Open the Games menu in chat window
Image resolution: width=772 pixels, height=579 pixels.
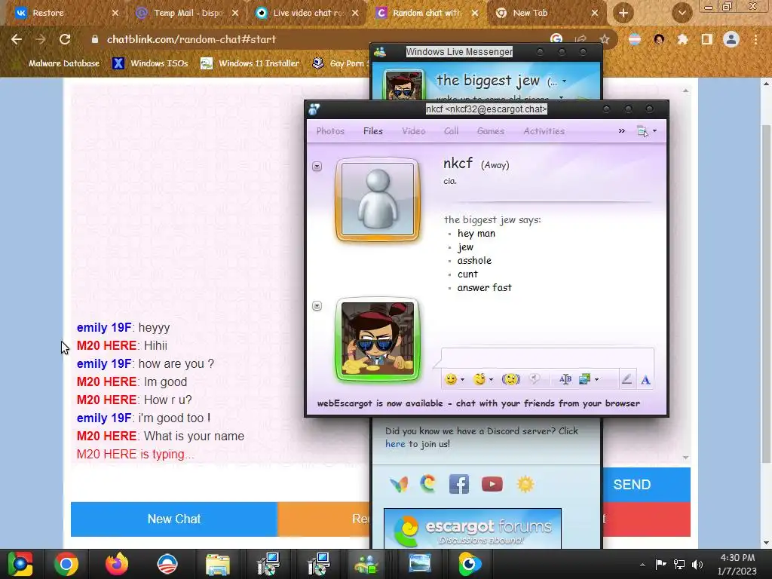click(x=490, y=131)
